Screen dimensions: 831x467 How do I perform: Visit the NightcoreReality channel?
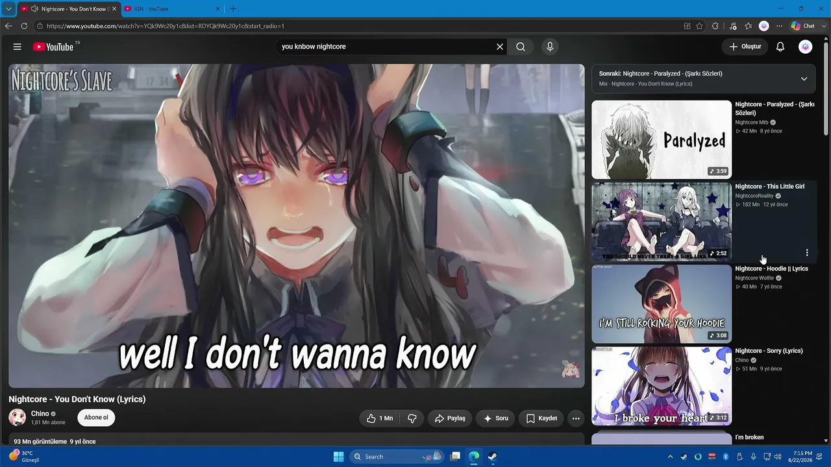754,196
